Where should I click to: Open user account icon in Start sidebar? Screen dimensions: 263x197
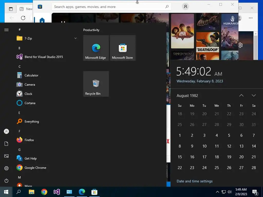[6, 131]
